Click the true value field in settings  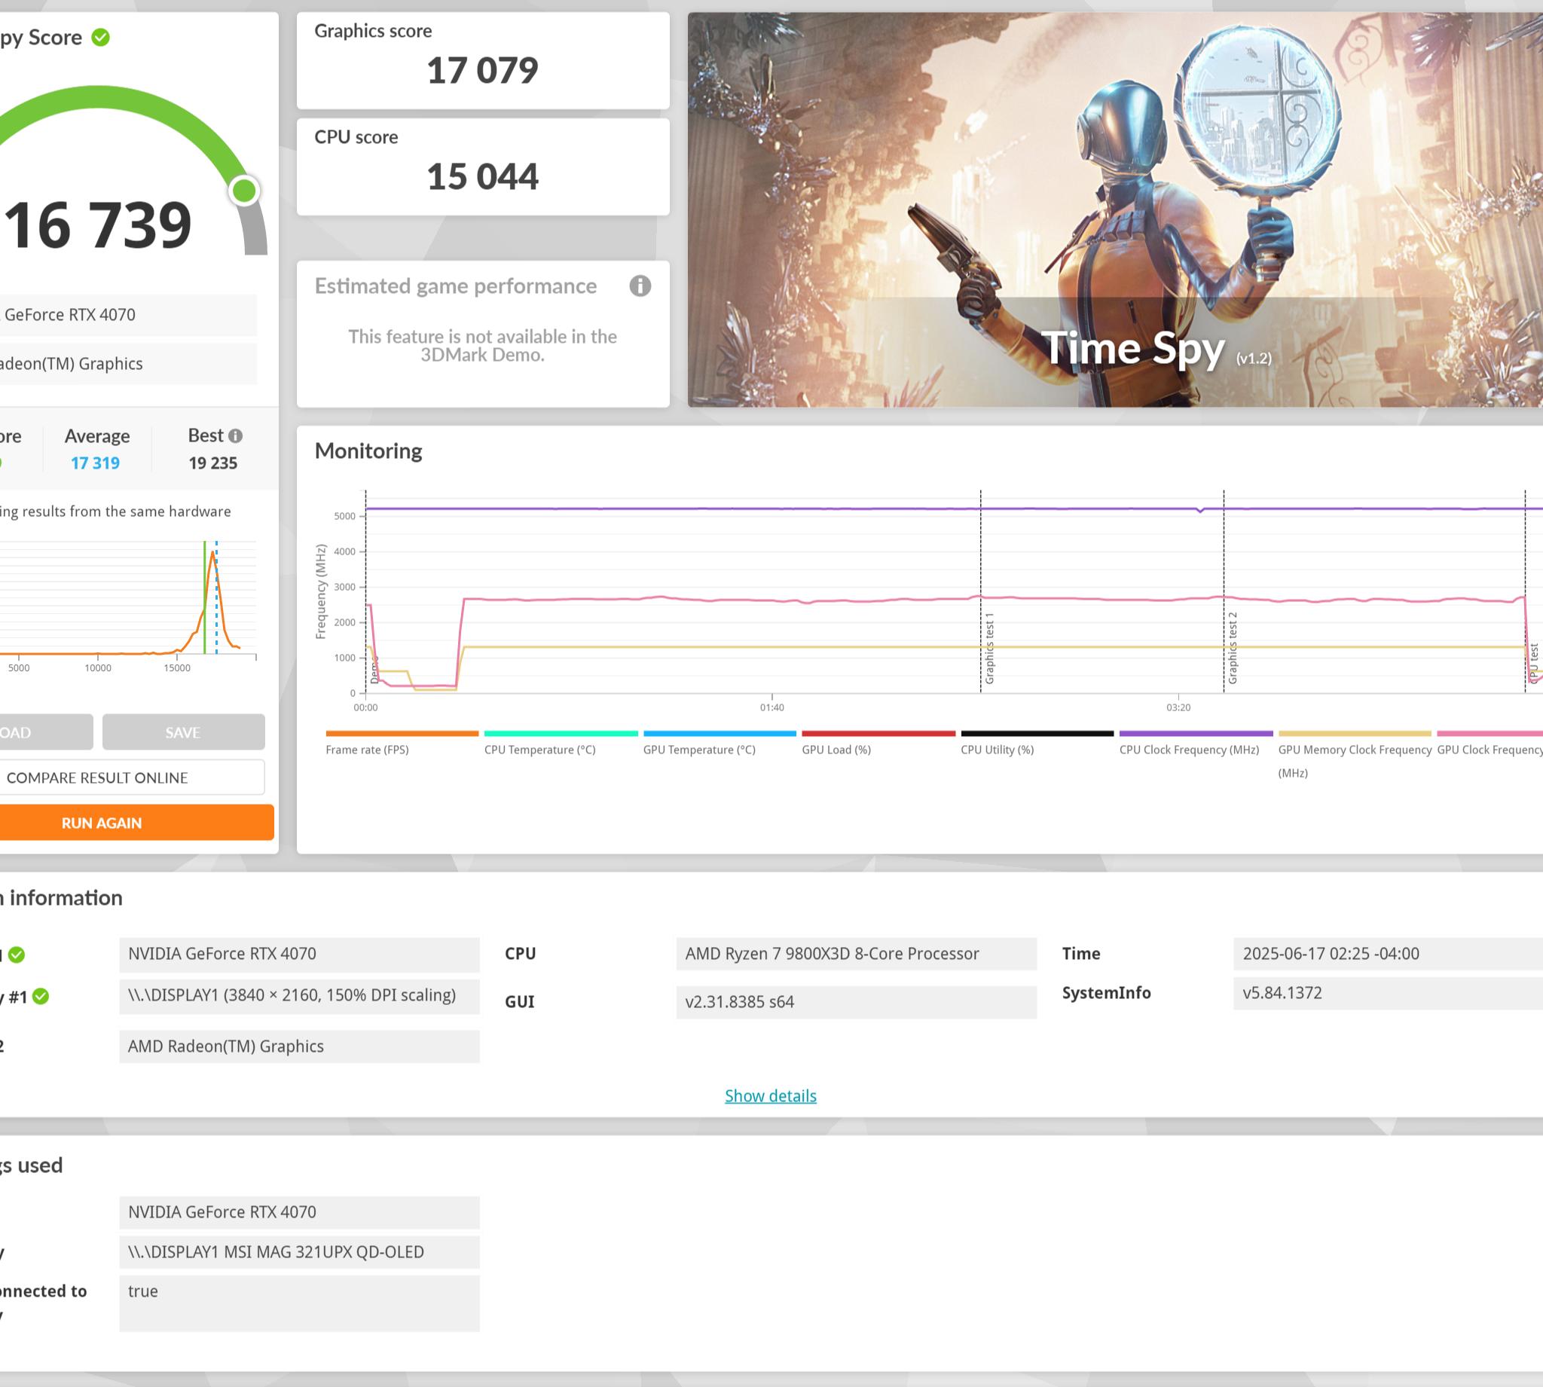(299, 1304)
